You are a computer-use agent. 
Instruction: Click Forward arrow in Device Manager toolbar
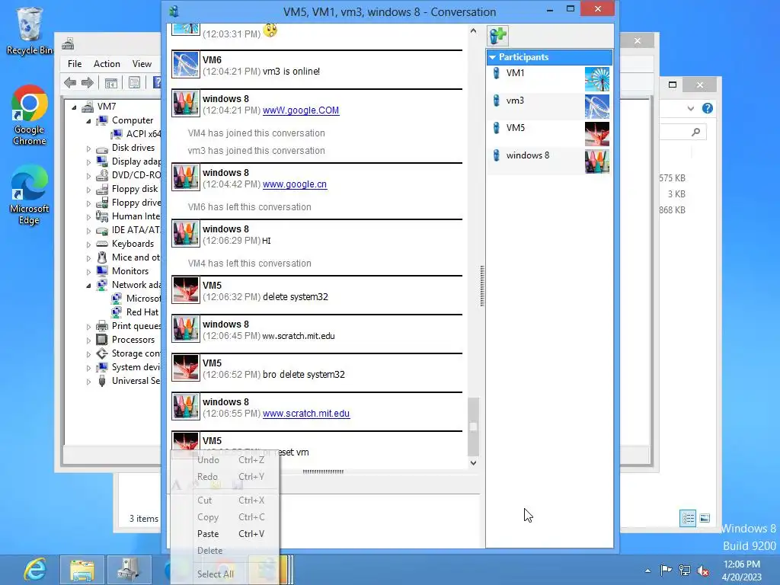click(88, 82)
